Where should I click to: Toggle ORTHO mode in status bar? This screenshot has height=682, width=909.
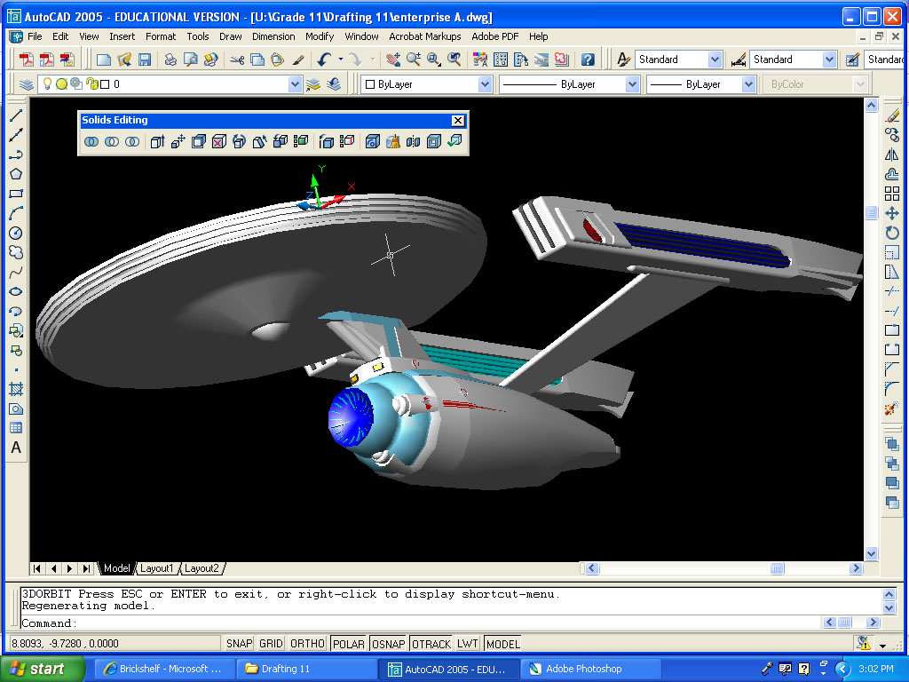pyautogui.click(x=307, y=644)
